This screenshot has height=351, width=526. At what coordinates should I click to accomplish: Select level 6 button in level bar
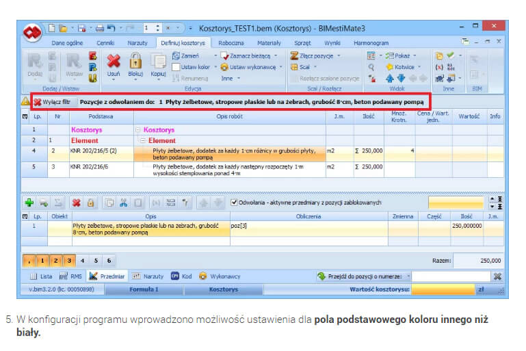[109, 261]
